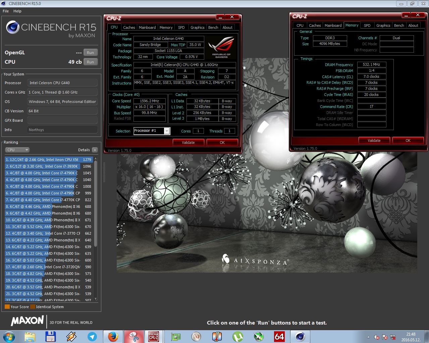Click the empty GFX Board field
The width and height of the screenshot is (429, 343).
(x=62, y=120)
